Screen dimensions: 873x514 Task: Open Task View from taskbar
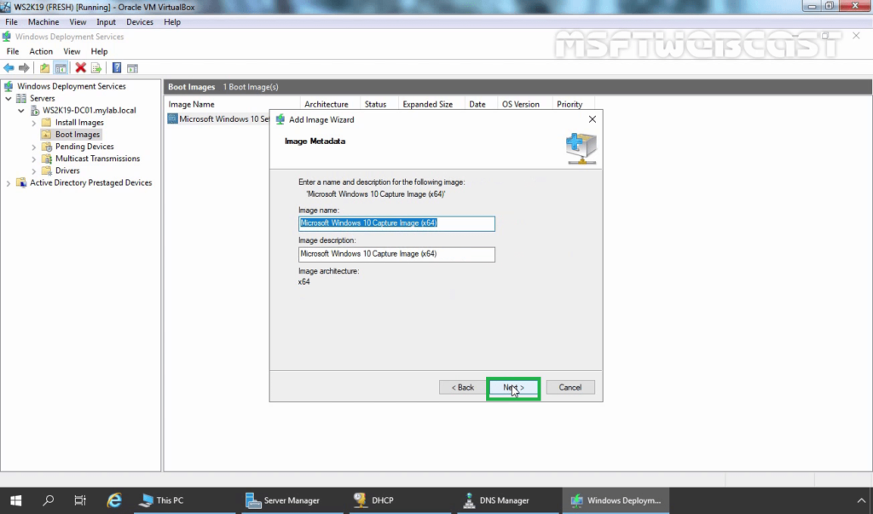point(80,500)
